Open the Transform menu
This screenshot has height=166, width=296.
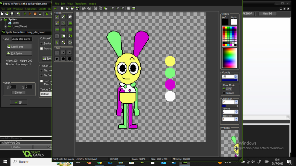[81, 4]
